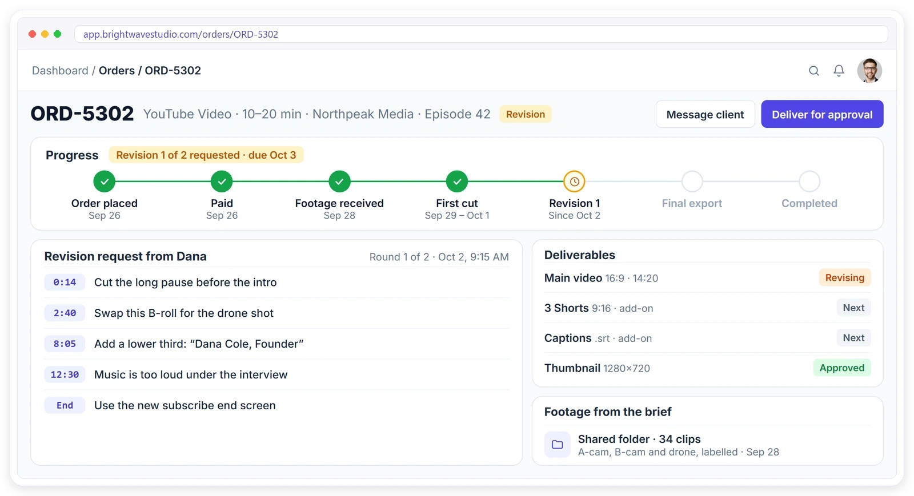Viewport: 914px width, 496px height.
Task: Select 'Music is too loud under the interview'
Action: [191, 374]
